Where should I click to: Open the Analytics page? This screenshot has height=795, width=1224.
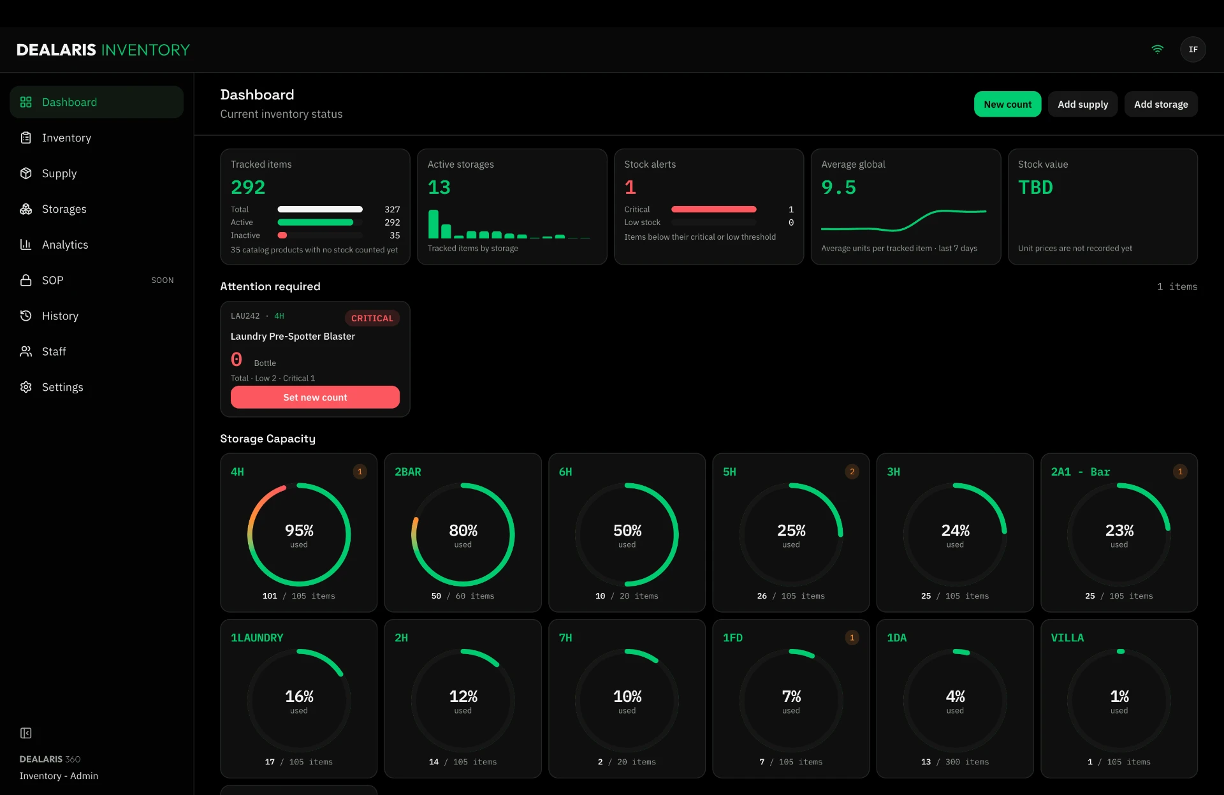tap(97, 245)
